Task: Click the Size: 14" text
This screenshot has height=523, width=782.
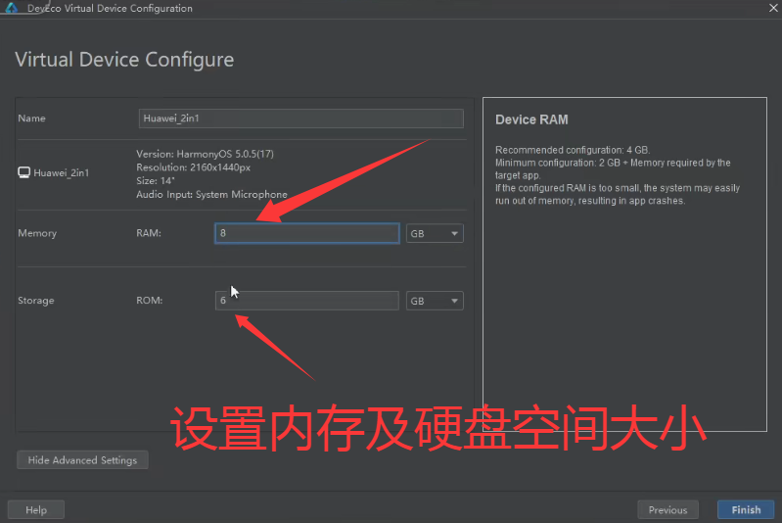Action: (x=156, y=180)
